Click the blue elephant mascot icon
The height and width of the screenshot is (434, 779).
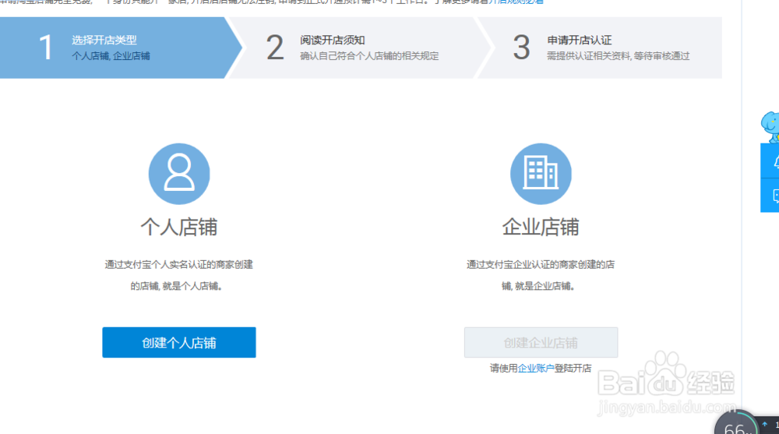pyautogui.click(x=770, y=127)
